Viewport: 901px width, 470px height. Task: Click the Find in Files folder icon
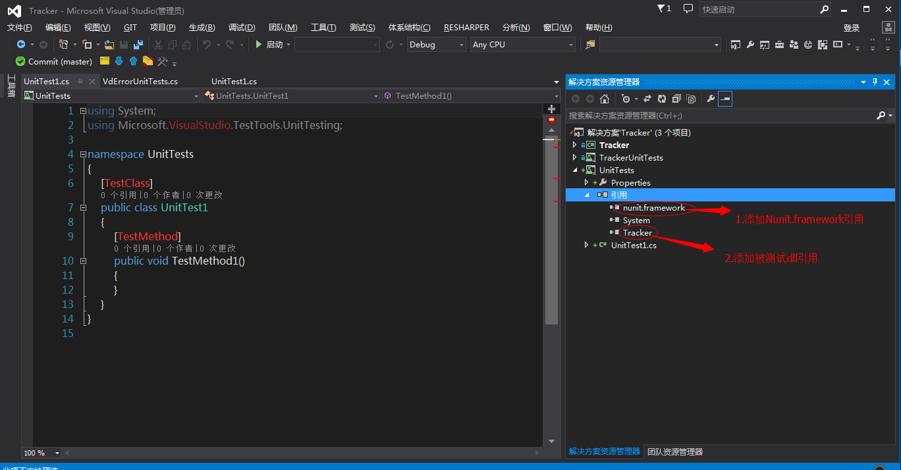[x=590, y=44]
